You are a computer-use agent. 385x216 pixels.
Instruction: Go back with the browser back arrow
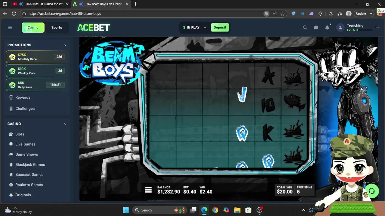tap(5, 13)
